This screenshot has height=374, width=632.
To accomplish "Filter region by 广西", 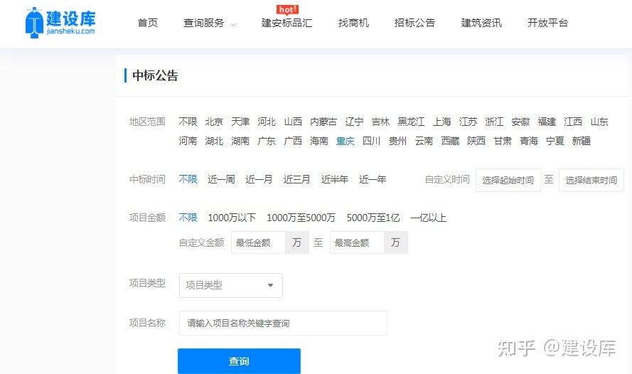I will tap(293, 141).
